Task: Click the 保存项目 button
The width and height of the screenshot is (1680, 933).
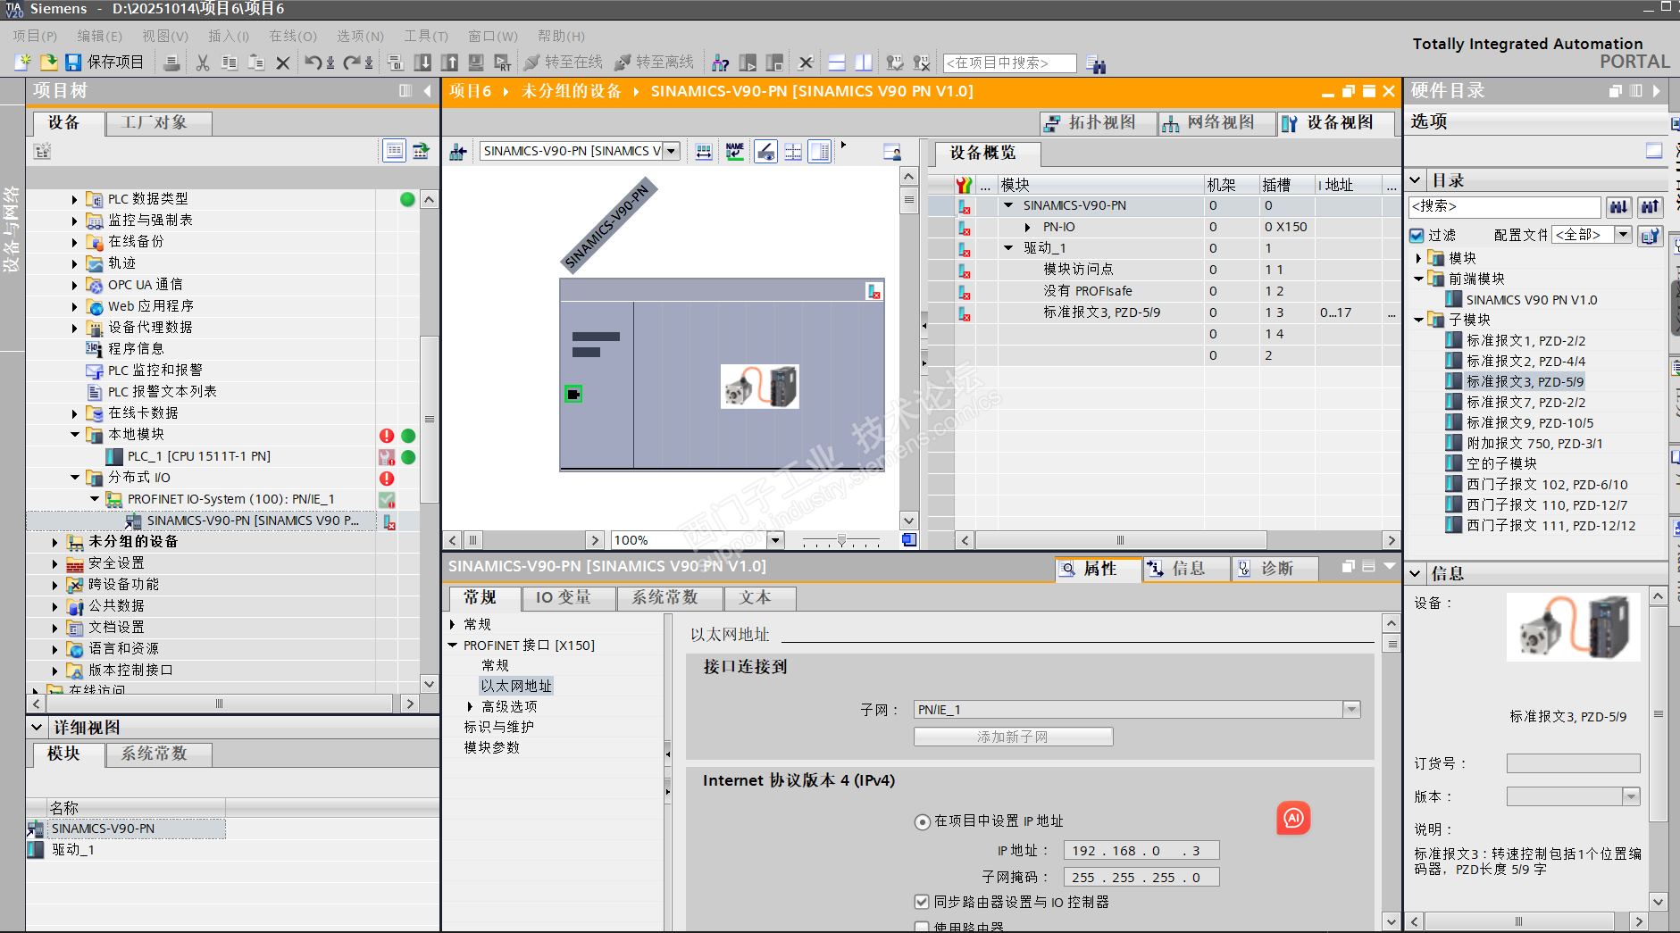Action: pos(104,62)
